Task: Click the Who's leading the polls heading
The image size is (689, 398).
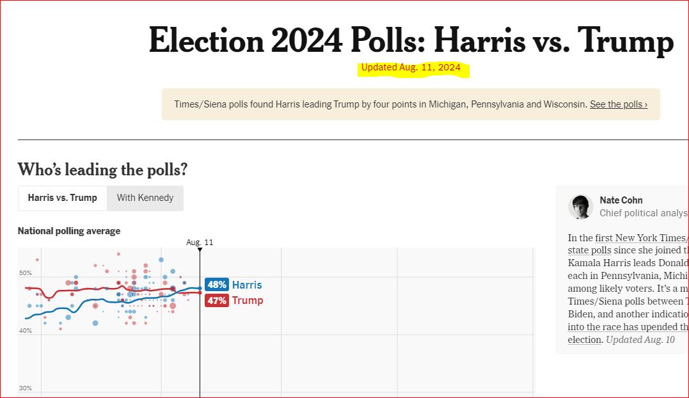Action: click(103, 170)
